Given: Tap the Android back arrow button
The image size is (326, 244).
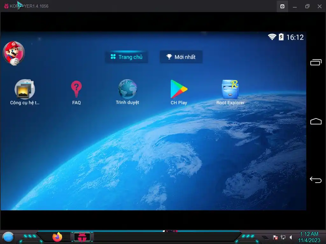Looking at the screenshot, I should coord(315,180).
